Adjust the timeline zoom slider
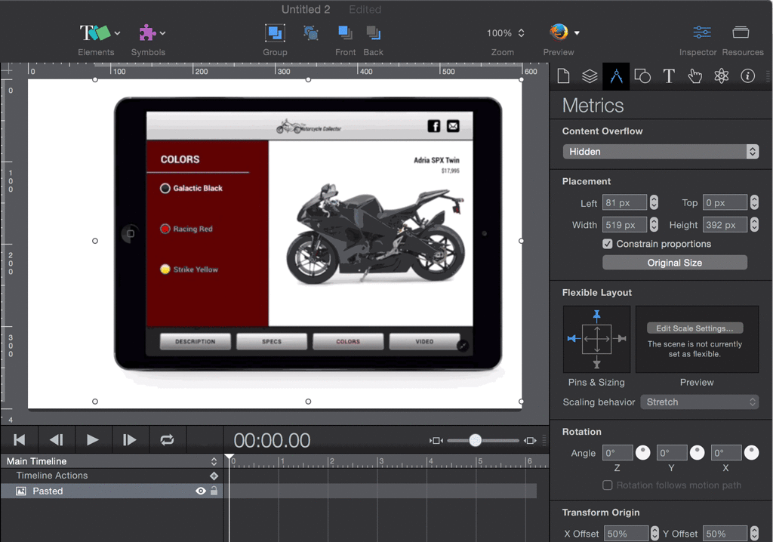Image resolution: width=773 pixels, height=542 pixels. [474, 439]
